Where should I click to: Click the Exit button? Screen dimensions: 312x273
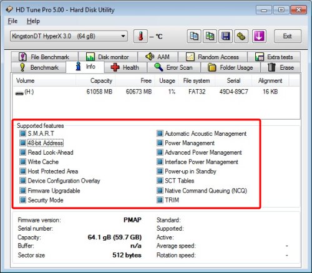tap(288, 36)
